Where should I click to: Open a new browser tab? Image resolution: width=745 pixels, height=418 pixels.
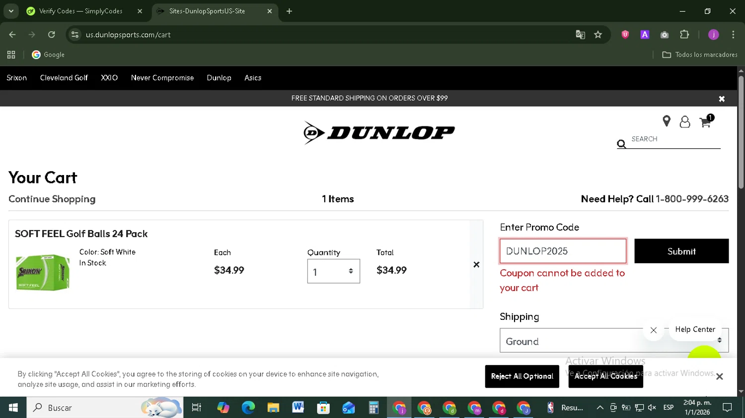(x=289, y=11)
